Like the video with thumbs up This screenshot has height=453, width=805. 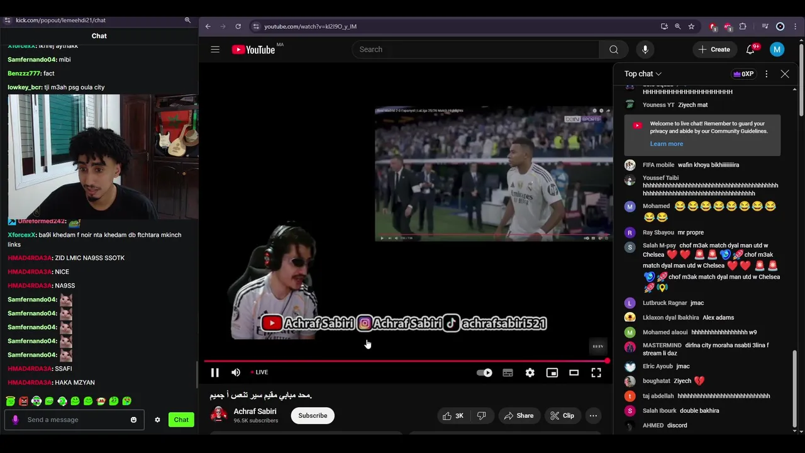pyautogui.click(x=453, y=416)
